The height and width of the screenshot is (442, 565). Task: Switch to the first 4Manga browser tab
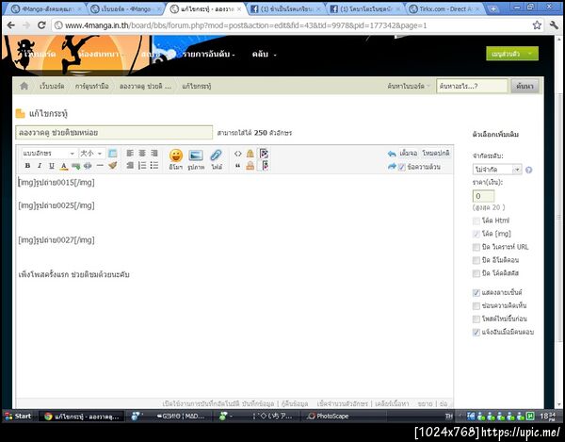[x=46, y=9]
